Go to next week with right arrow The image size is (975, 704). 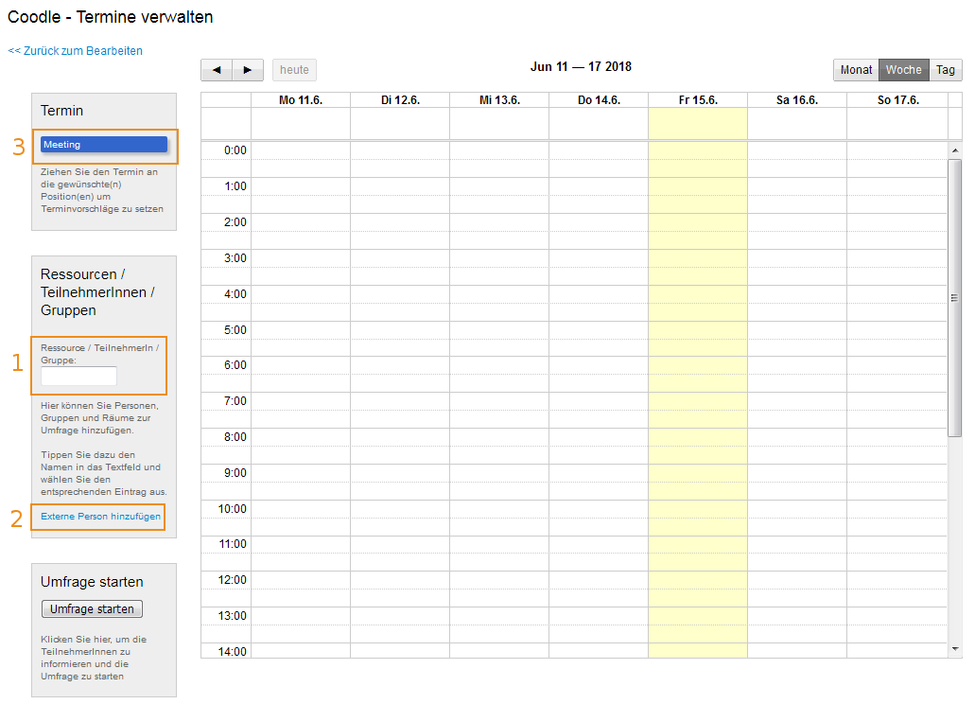[248, 70]
